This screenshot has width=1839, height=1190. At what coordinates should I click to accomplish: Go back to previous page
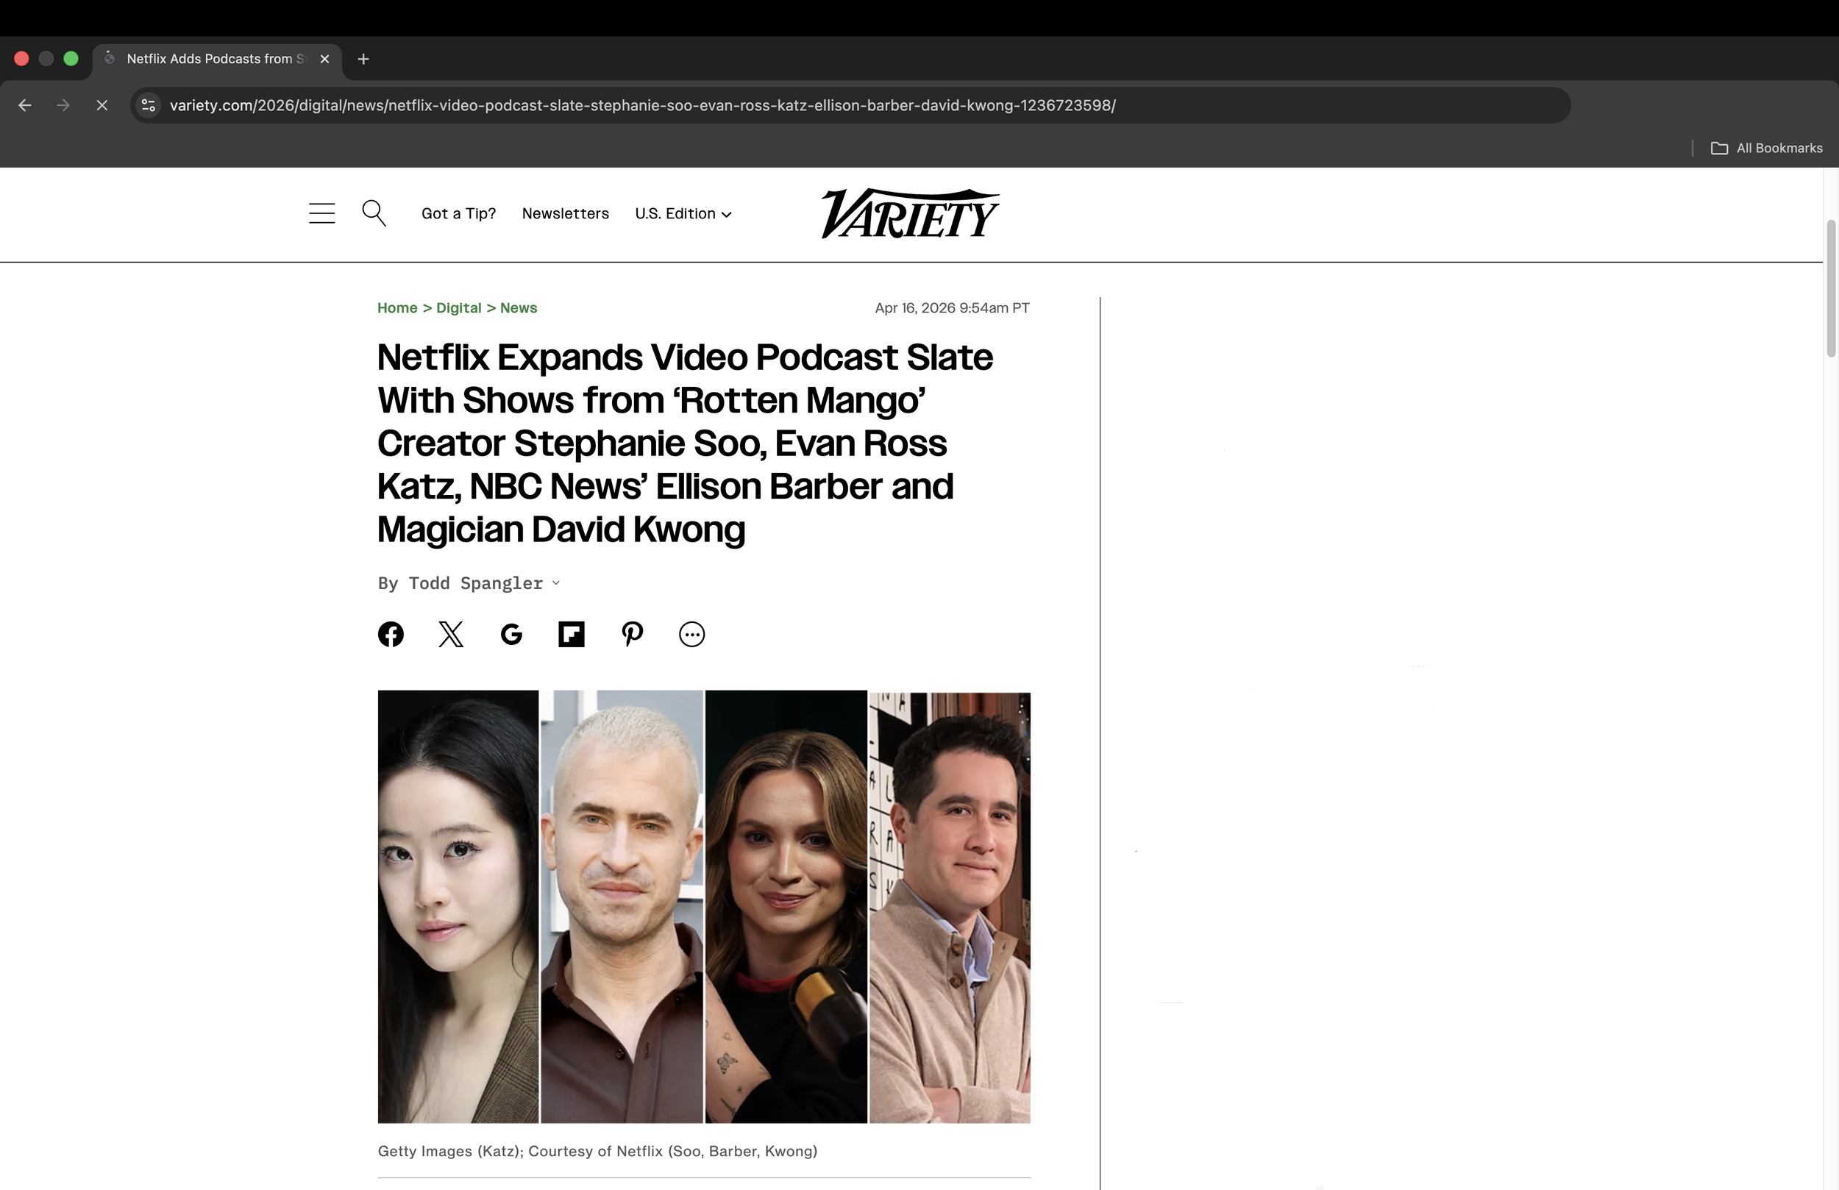pyautogui.click(x=25, y=105)
